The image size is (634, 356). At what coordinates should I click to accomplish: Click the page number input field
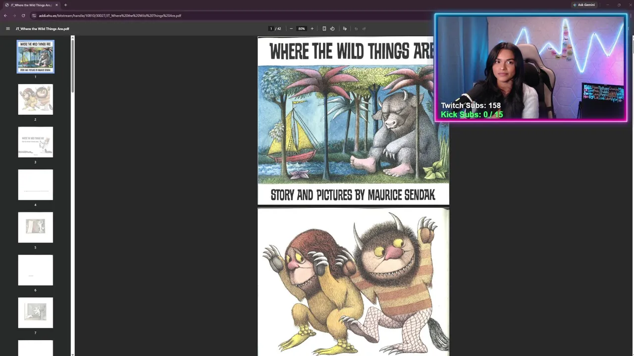[x=270, y=29]
